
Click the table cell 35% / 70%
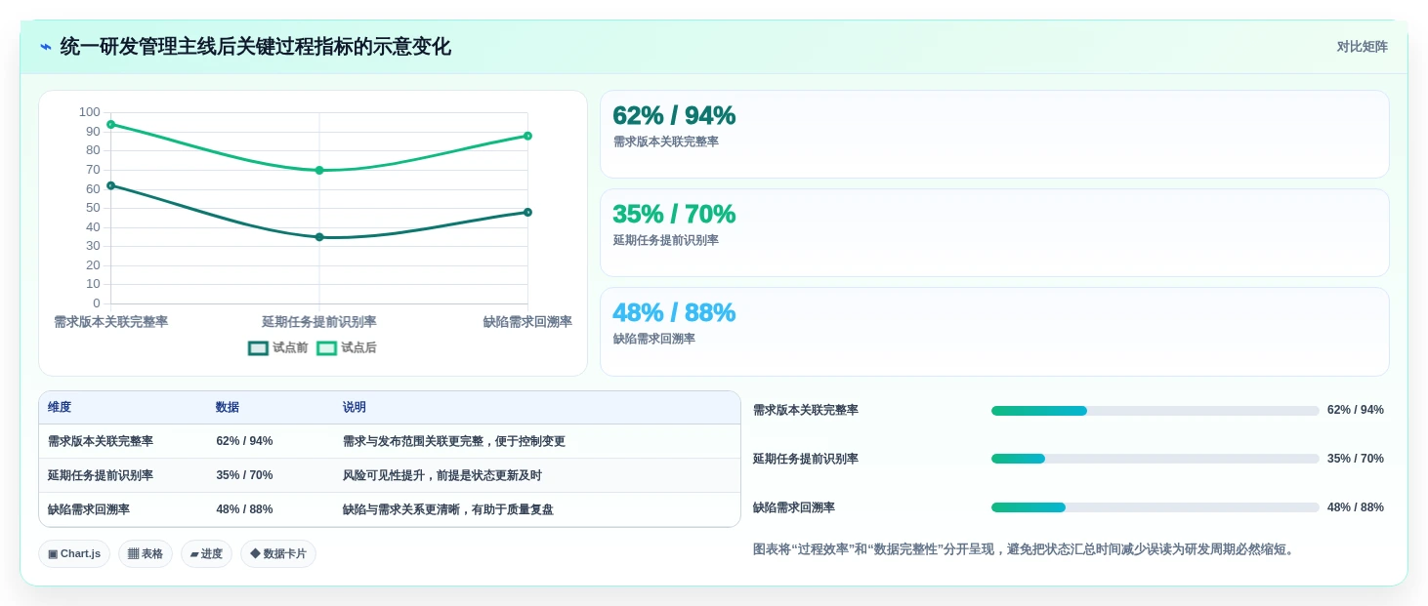click(244, 475)
